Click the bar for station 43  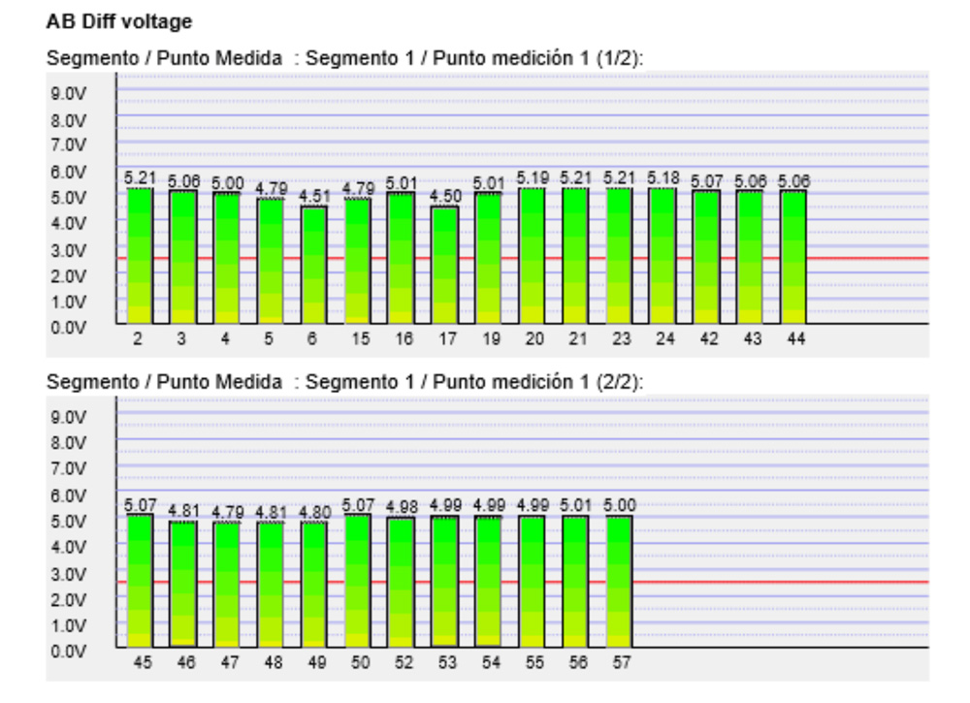click(x=750, y=258)
